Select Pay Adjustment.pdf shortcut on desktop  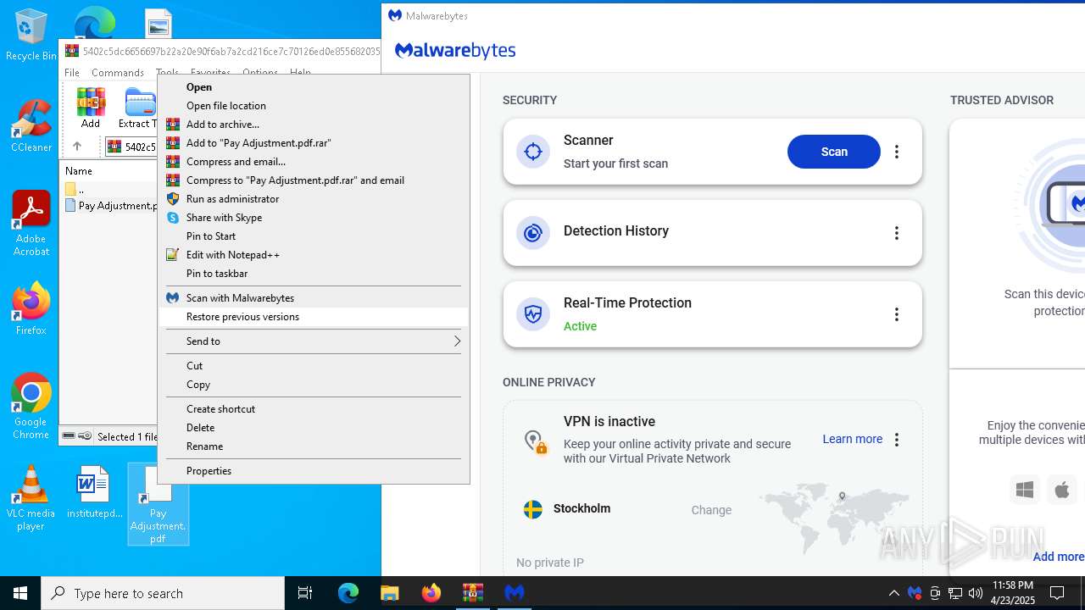158,504
